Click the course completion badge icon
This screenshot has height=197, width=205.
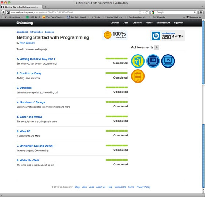(x=108, y=35)
